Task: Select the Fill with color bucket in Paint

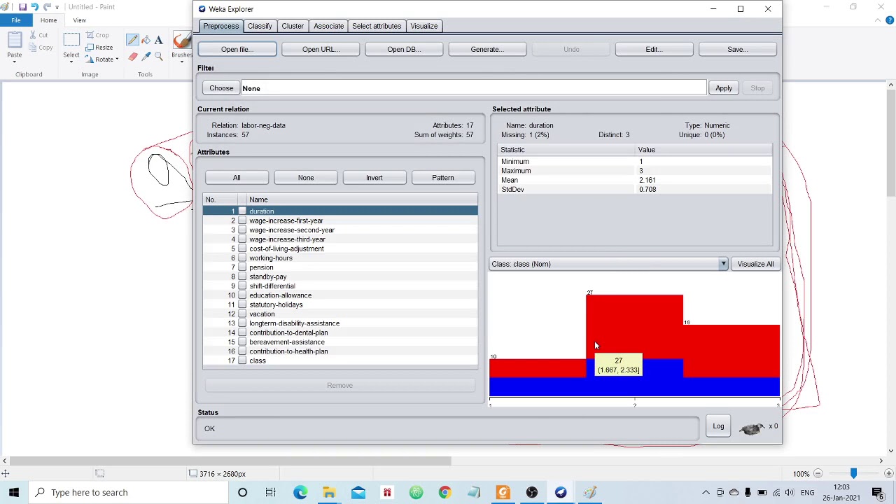Action: 146,40
